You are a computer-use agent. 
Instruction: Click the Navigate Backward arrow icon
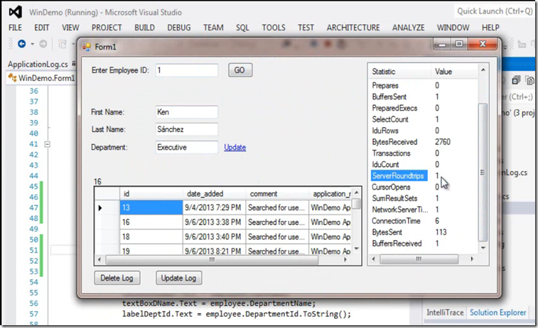(x=21, y=44)
